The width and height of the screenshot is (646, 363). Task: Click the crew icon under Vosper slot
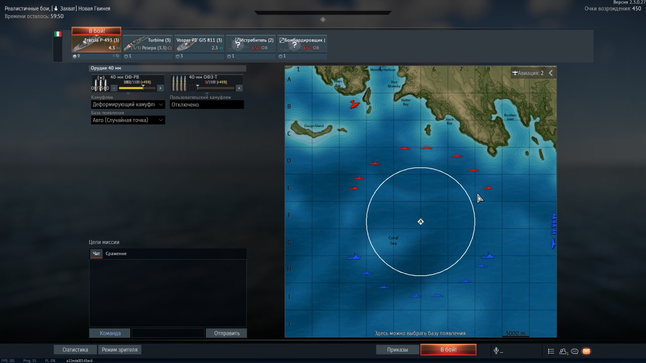coord(178,56)
